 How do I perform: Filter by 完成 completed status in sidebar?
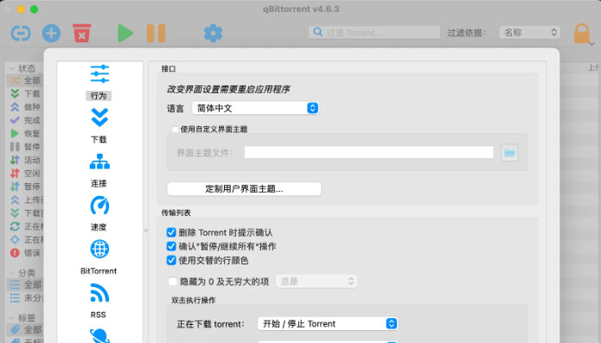tap(25, 120)
